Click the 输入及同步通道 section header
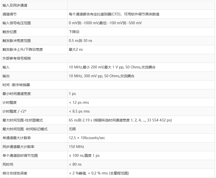 (15, 5)
